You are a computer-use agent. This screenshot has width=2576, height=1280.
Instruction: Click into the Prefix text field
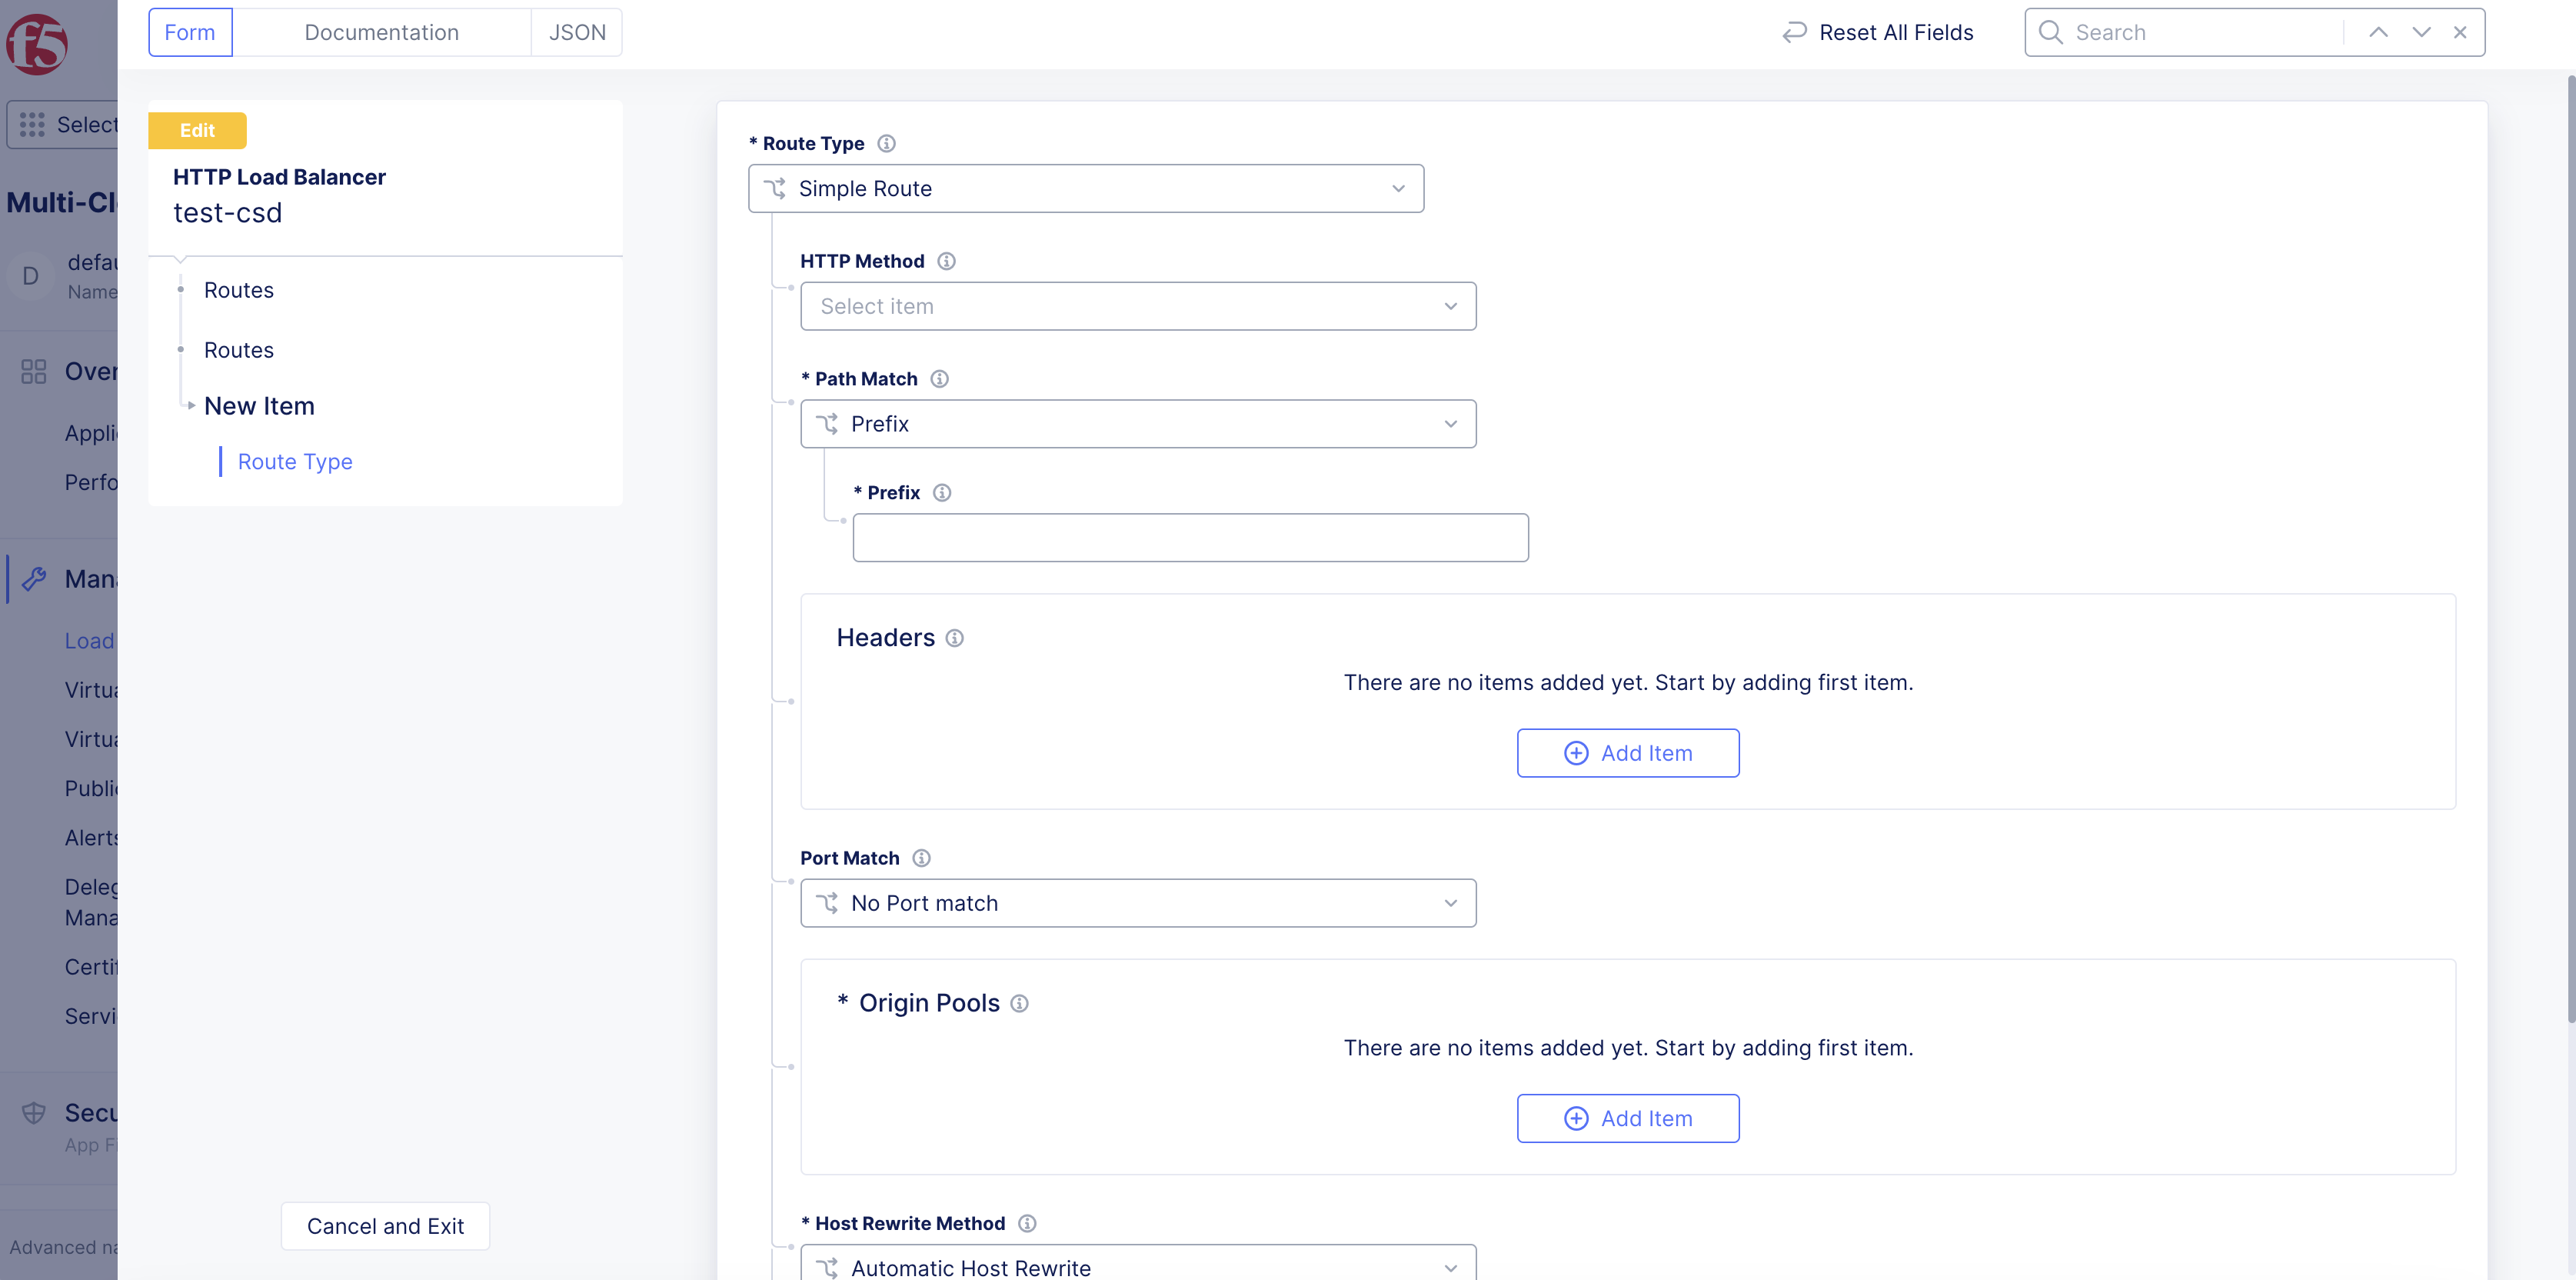coord(1190,538)
